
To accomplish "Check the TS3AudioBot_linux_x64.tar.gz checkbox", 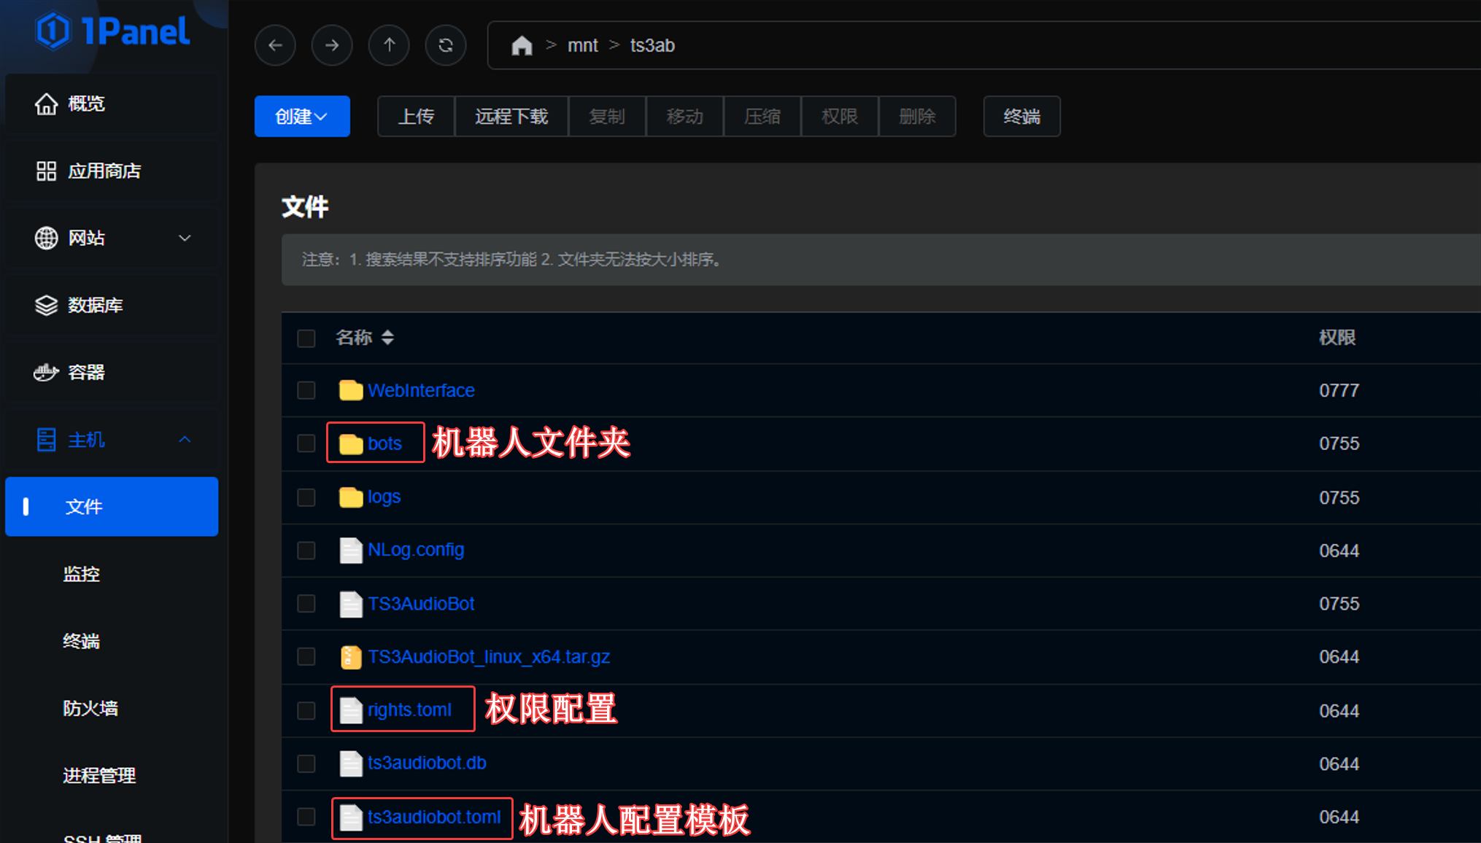I will point(306,657).
